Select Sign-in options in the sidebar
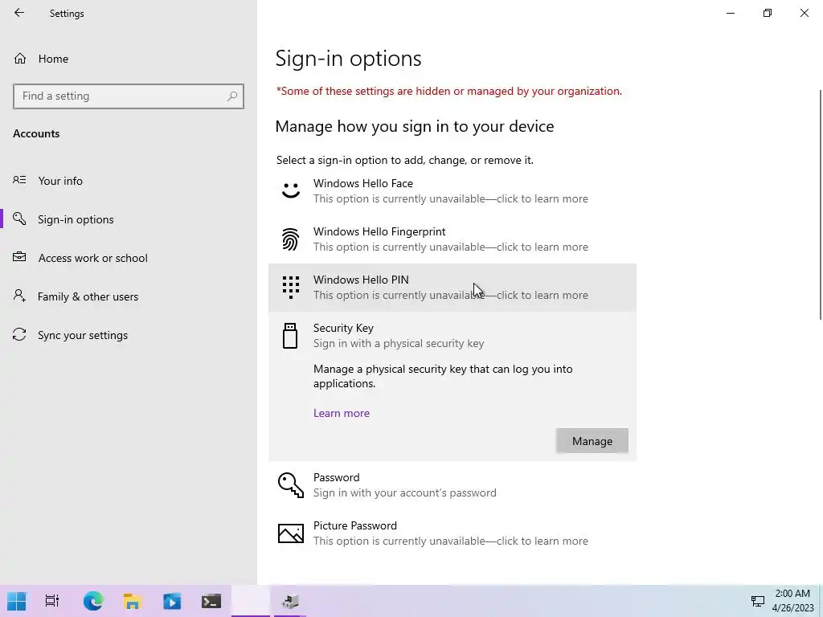This screenshot has width=823, height=617. 129,219
